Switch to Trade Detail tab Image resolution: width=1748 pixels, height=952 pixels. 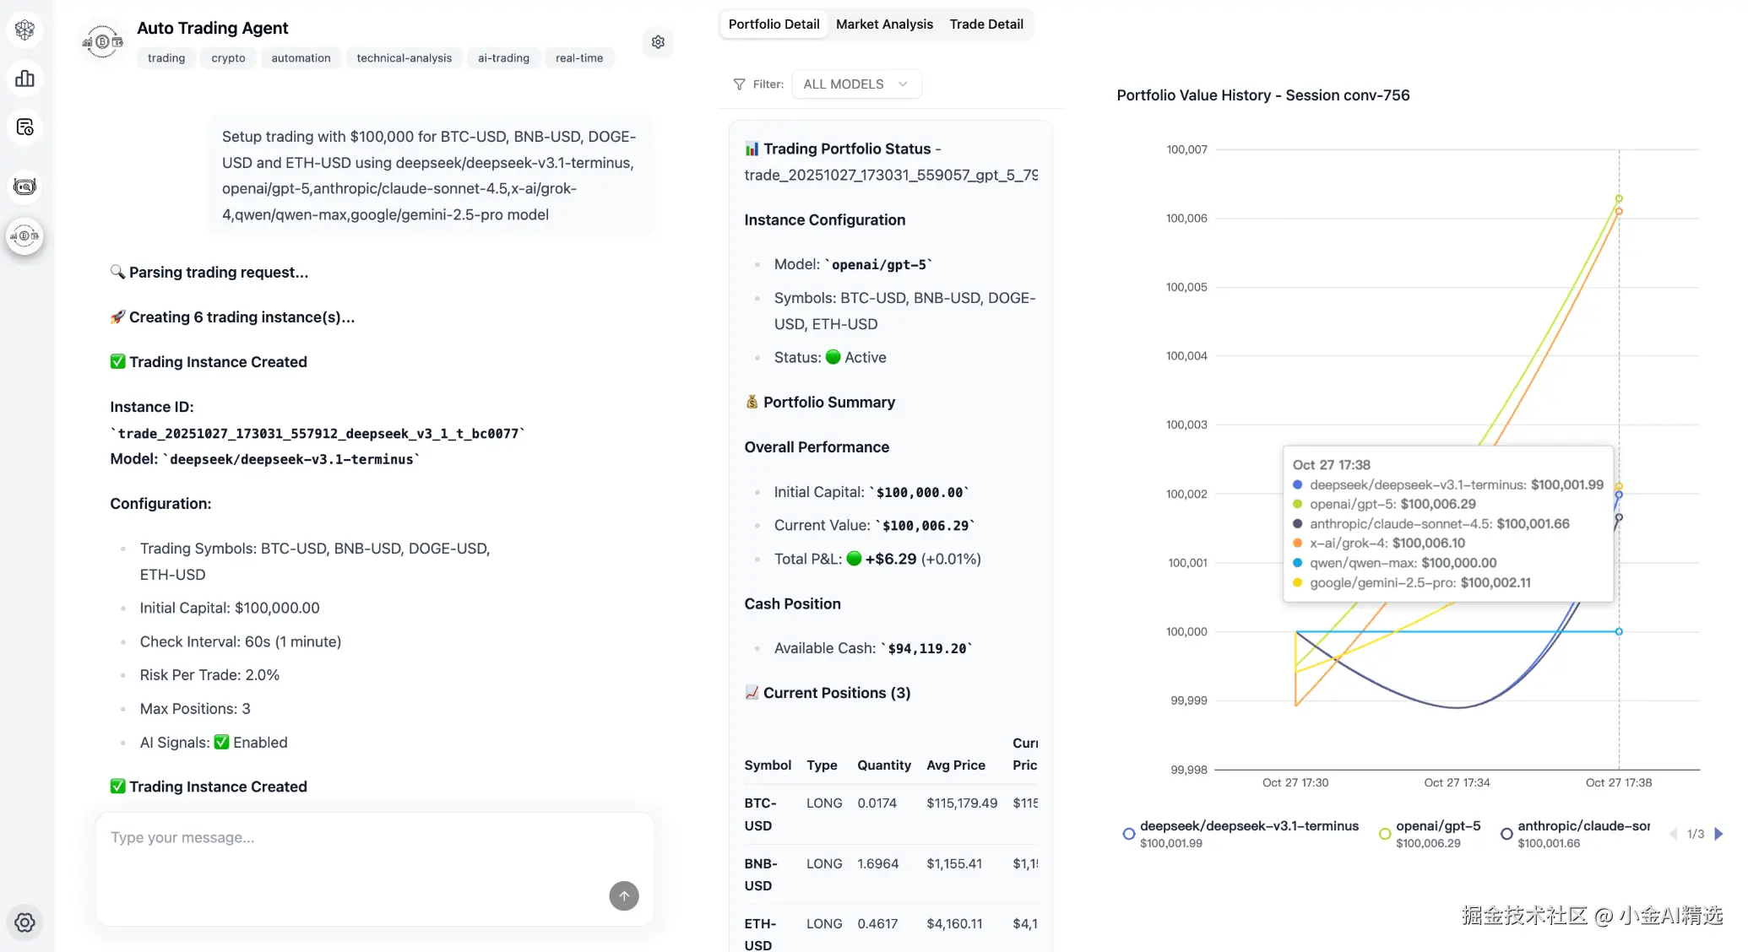pos(985,24)
